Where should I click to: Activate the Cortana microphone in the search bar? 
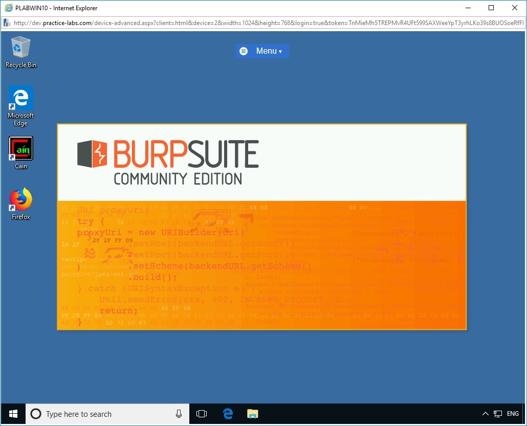pos(178,414)
